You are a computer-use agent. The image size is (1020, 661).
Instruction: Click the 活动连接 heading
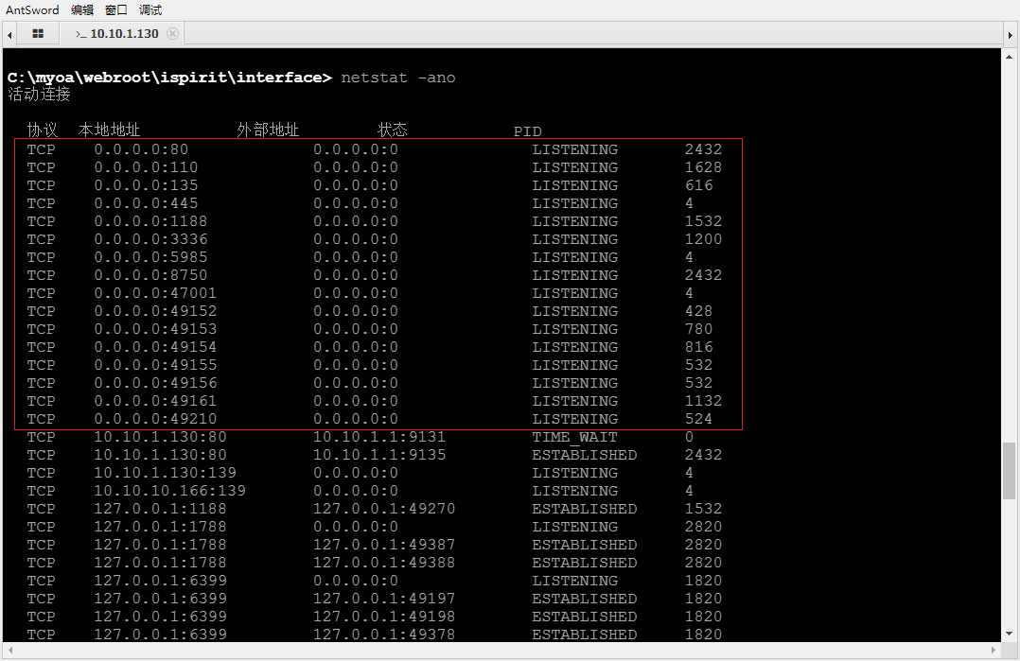[39, 95]
